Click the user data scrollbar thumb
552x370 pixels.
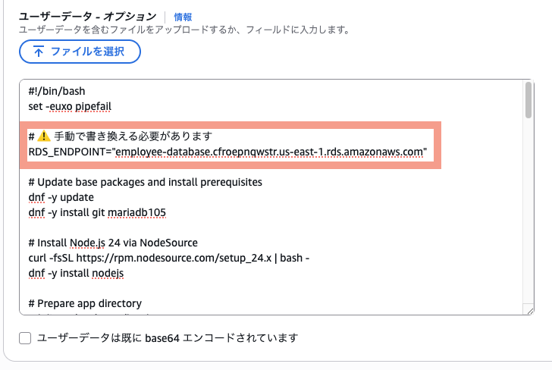coord(528,100)
